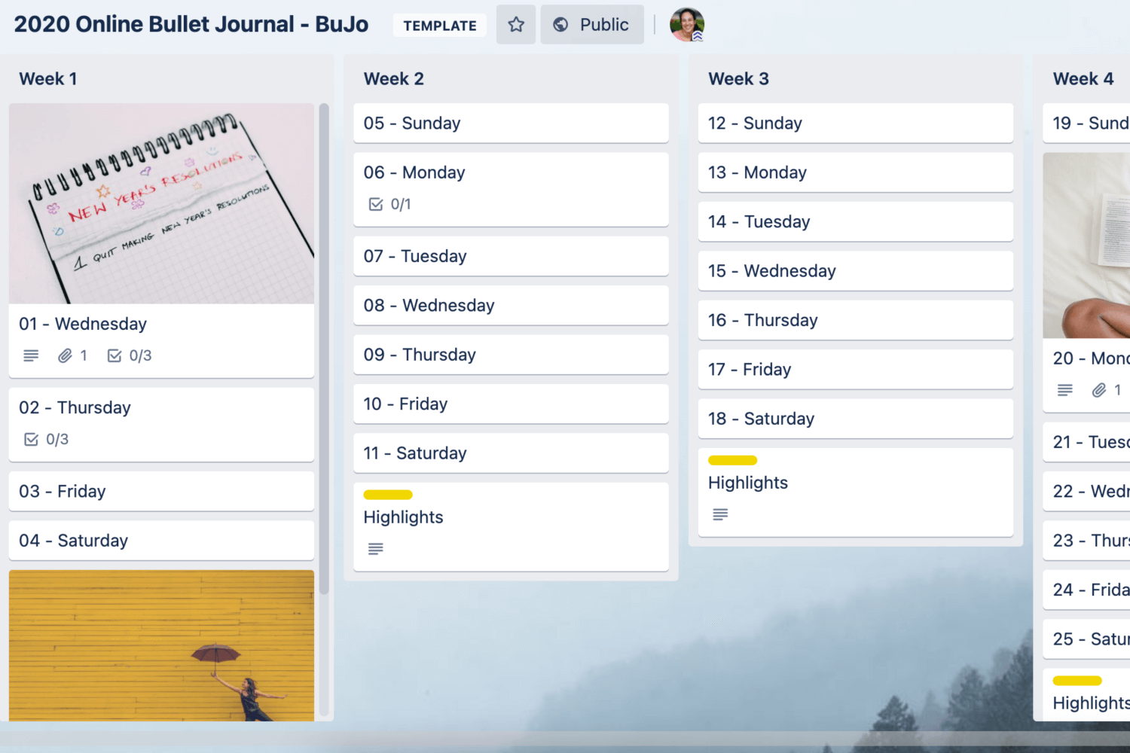The width and height of the screenshot is (1130, 753).
Task: Open the Public visibility settings
Action: pyautogui.click(x=592, y=24)
